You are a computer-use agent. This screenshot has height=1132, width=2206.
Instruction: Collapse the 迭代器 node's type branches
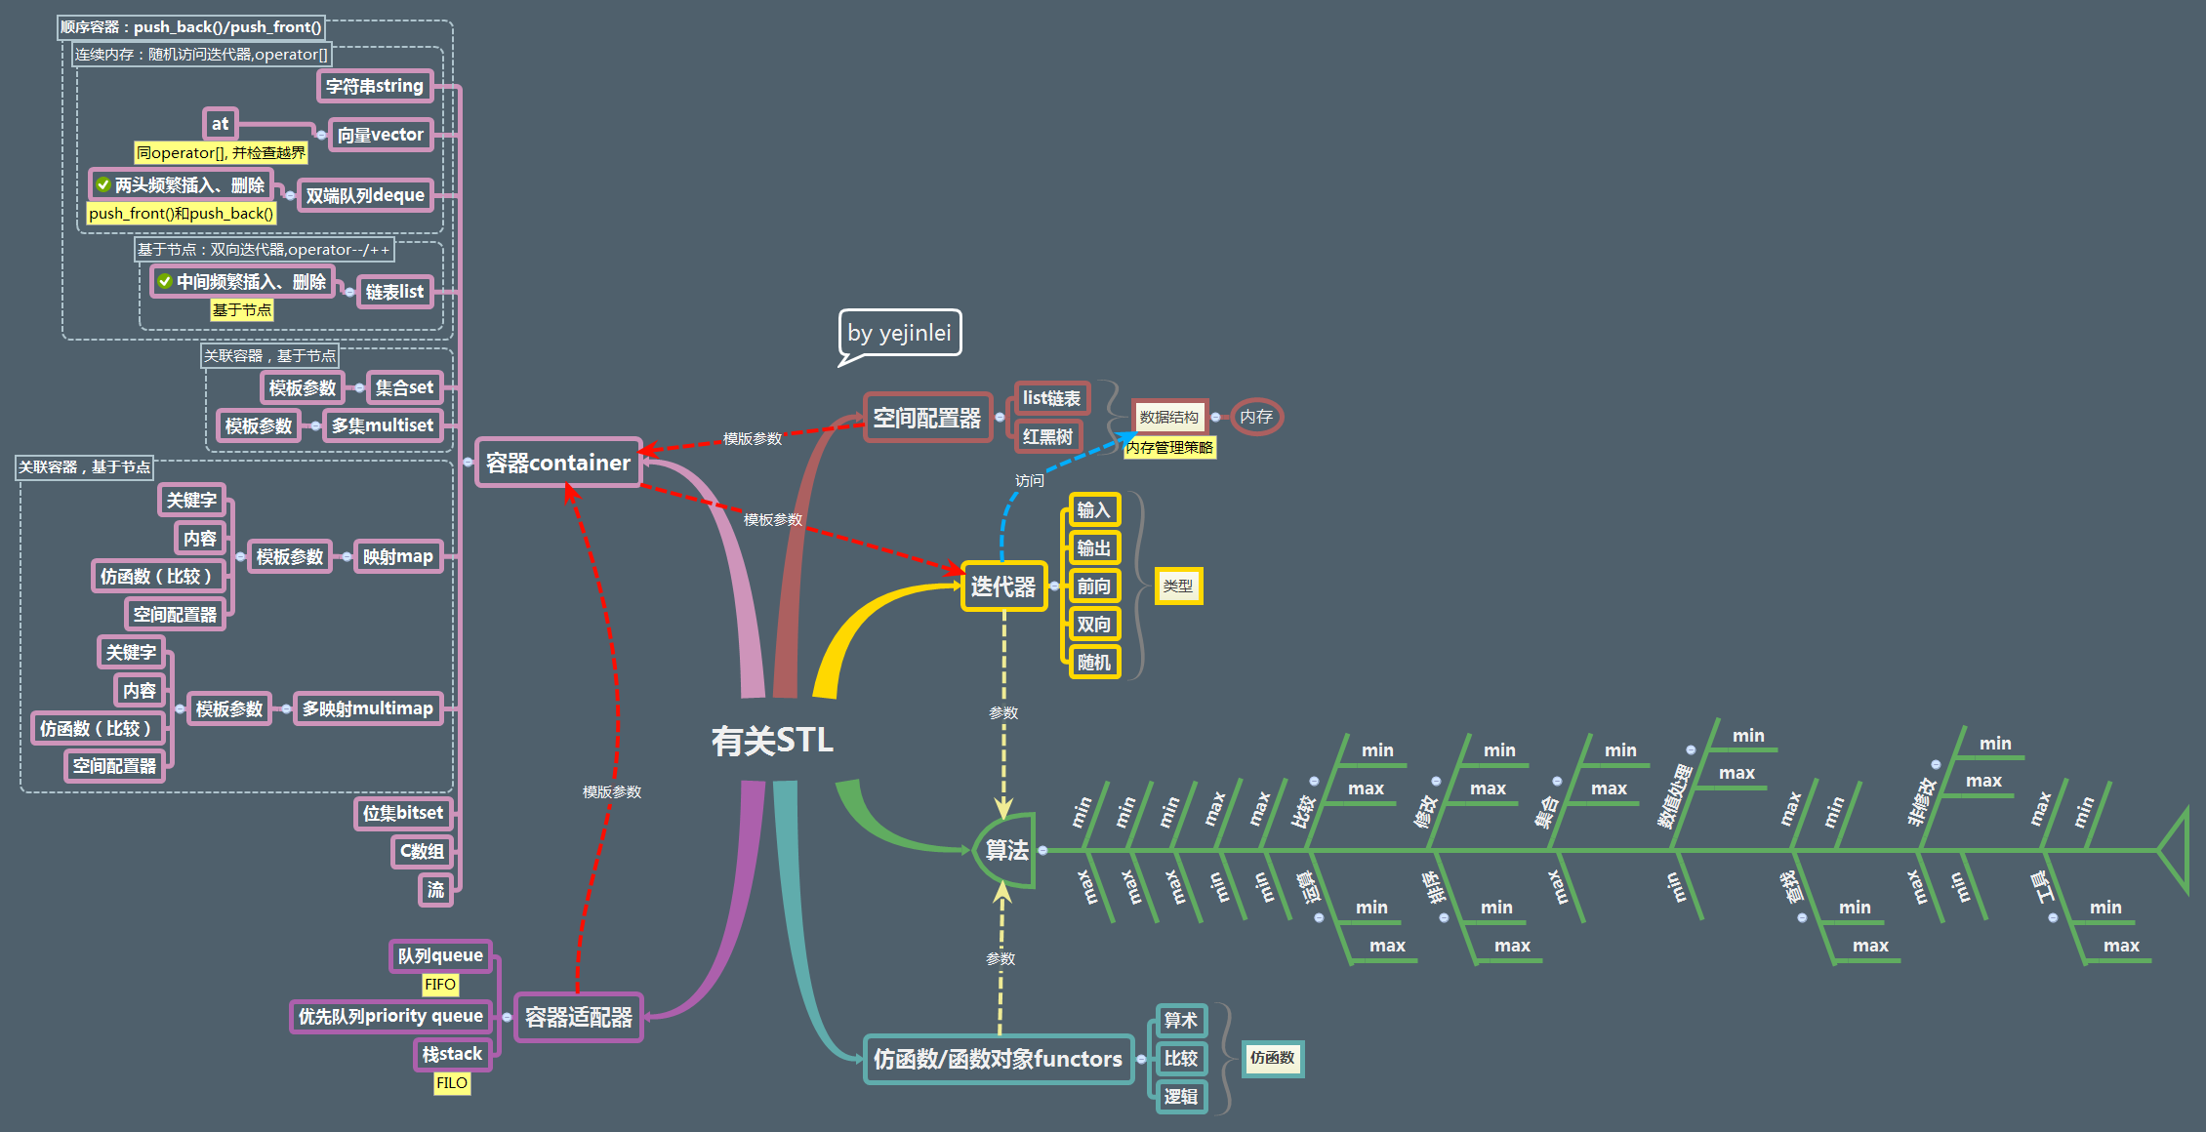[x=1054, y=586]
